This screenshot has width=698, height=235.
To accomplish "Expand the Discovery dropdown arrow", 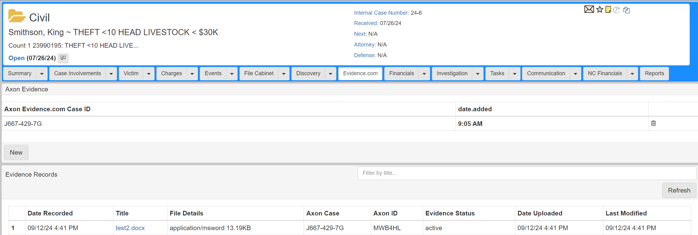I will click(331, 74).
